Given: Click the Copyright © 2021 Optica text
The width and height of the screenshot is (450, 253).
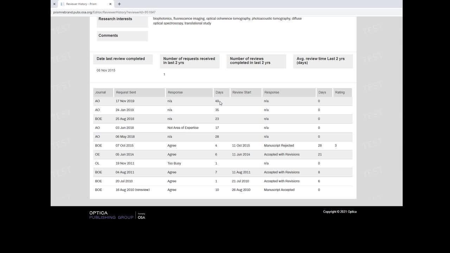Looking at the screenshot, I should [340, 212].
